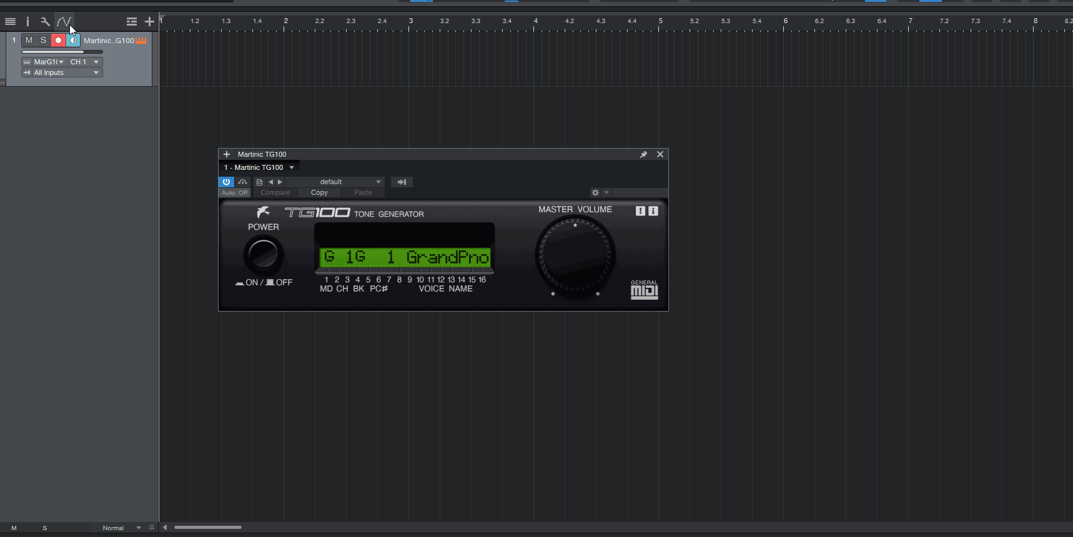1073x537 pixels.
Task: Click the small list icon beside Normal
Action: (x=152, y=528)
